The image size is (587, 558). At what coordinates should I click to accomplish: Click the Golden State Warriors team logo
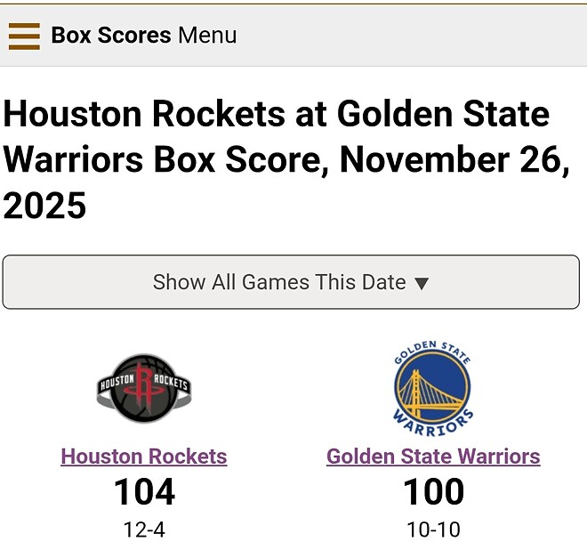[x=433, y=388]
